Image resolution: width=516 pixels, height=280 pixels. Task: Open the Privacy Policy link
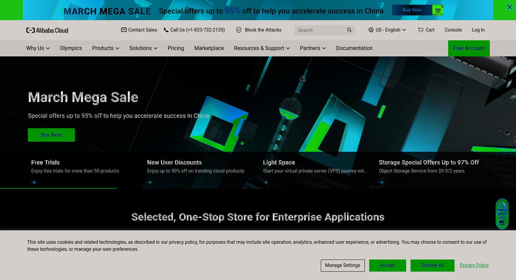pyautogui.click(x=474, y=265)
